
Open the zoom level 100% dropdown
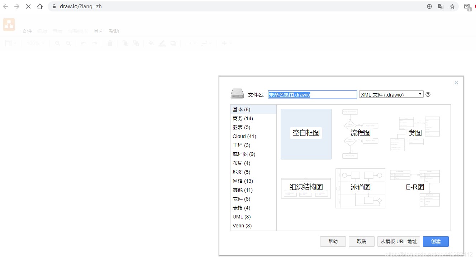35,43
